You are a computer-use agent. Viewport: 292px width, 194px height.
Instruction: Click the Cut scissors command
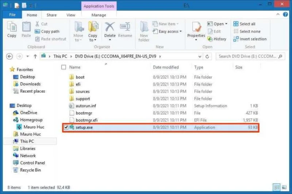(41, 24)
